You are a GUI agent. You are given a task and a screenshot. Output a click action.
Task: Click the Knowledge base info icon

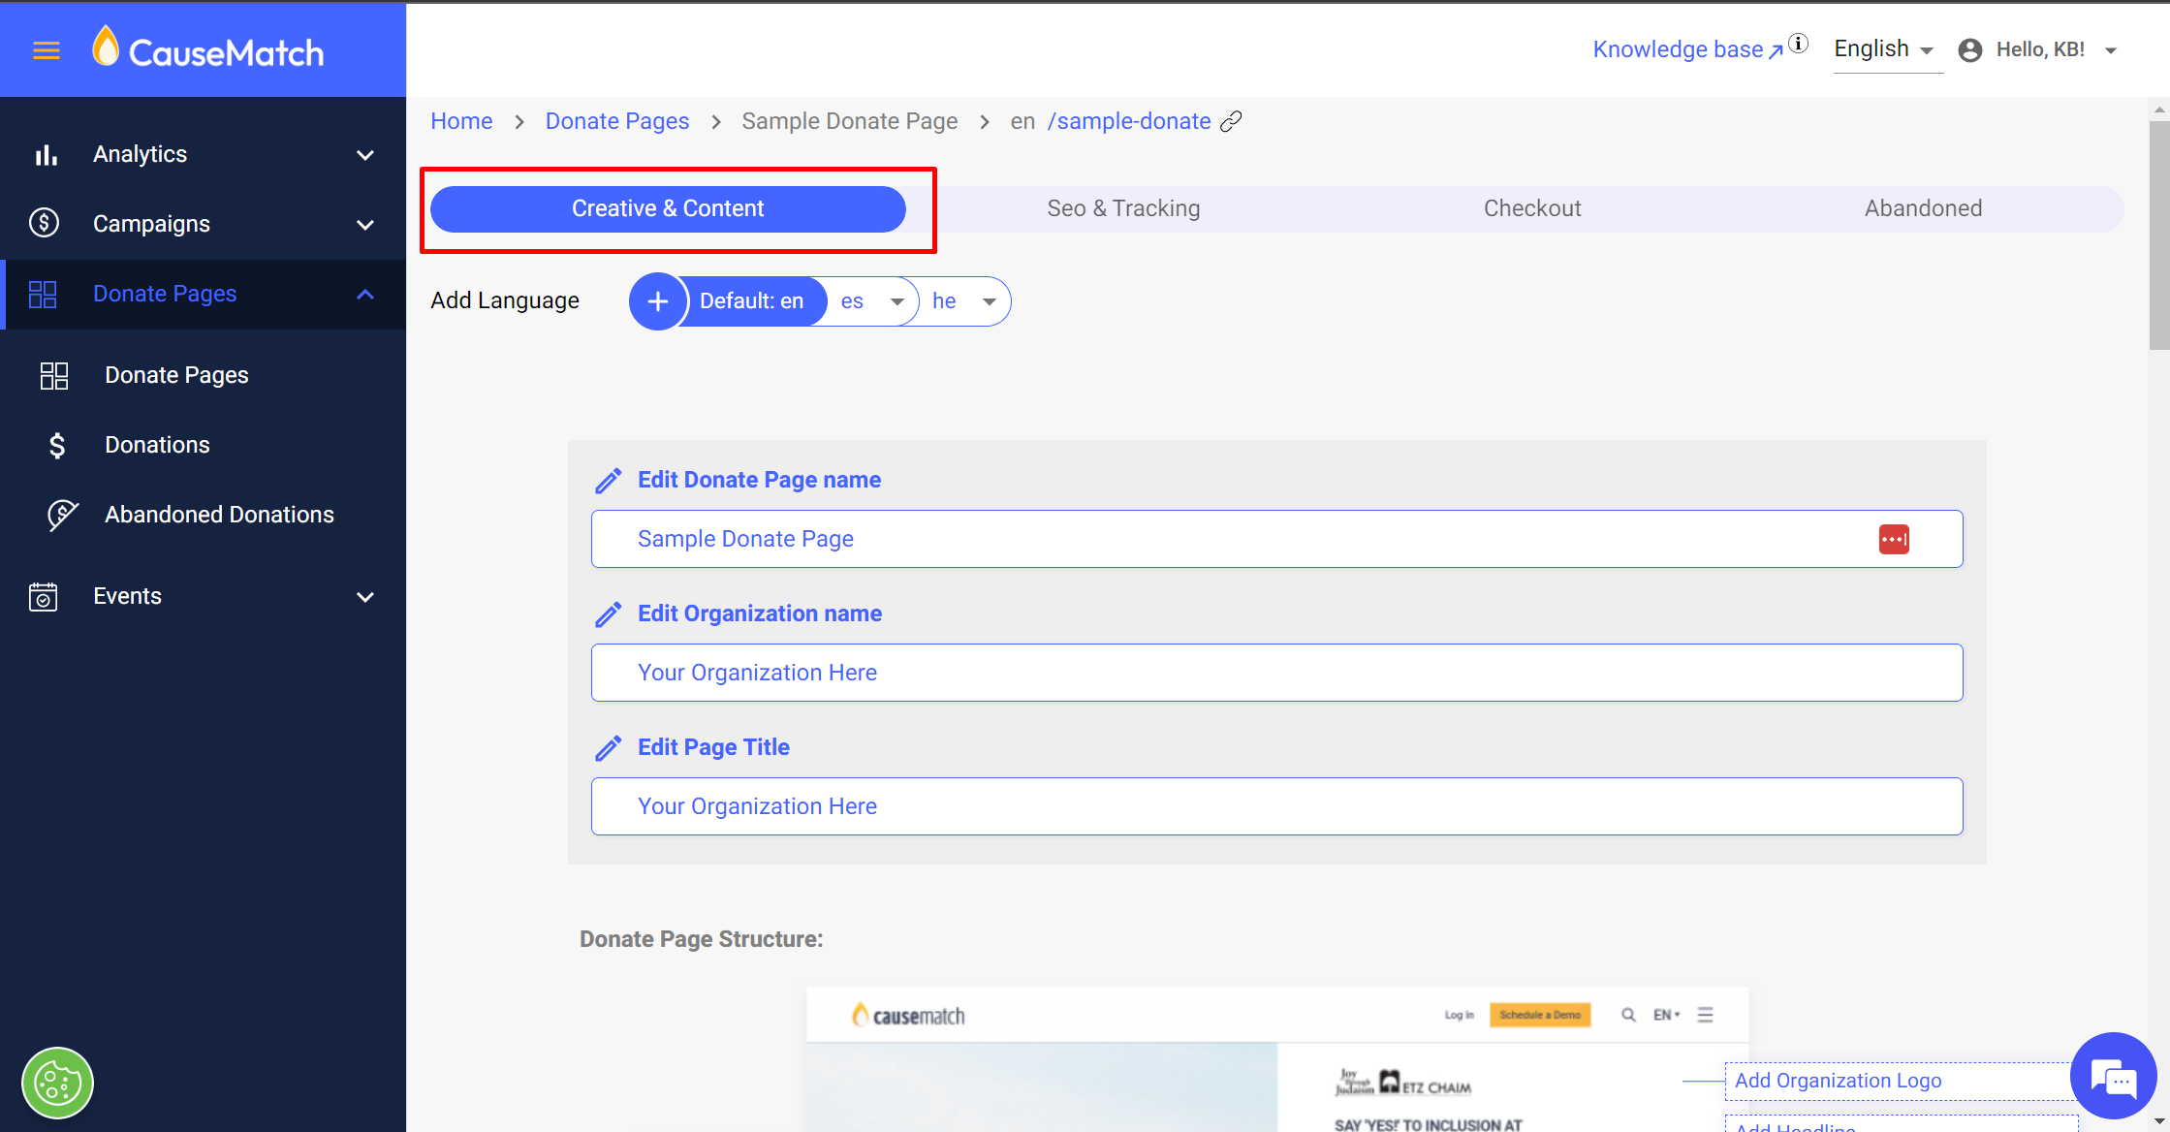(x=1799, y=44)
